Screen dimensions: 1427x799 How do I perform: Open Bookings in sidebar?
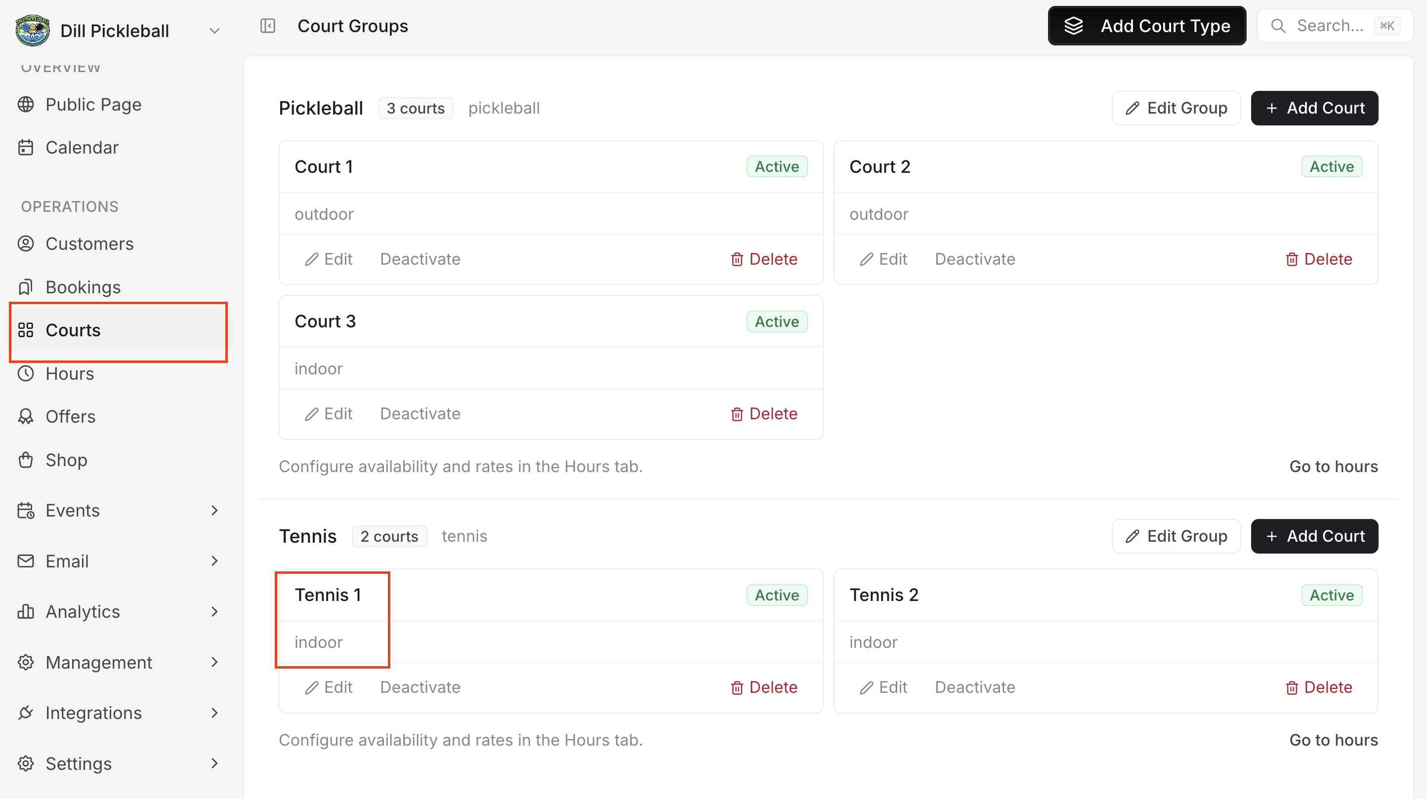(83, 287)
